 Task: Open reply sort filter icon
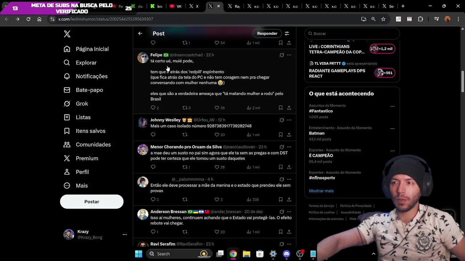click(x=287, y=33)
